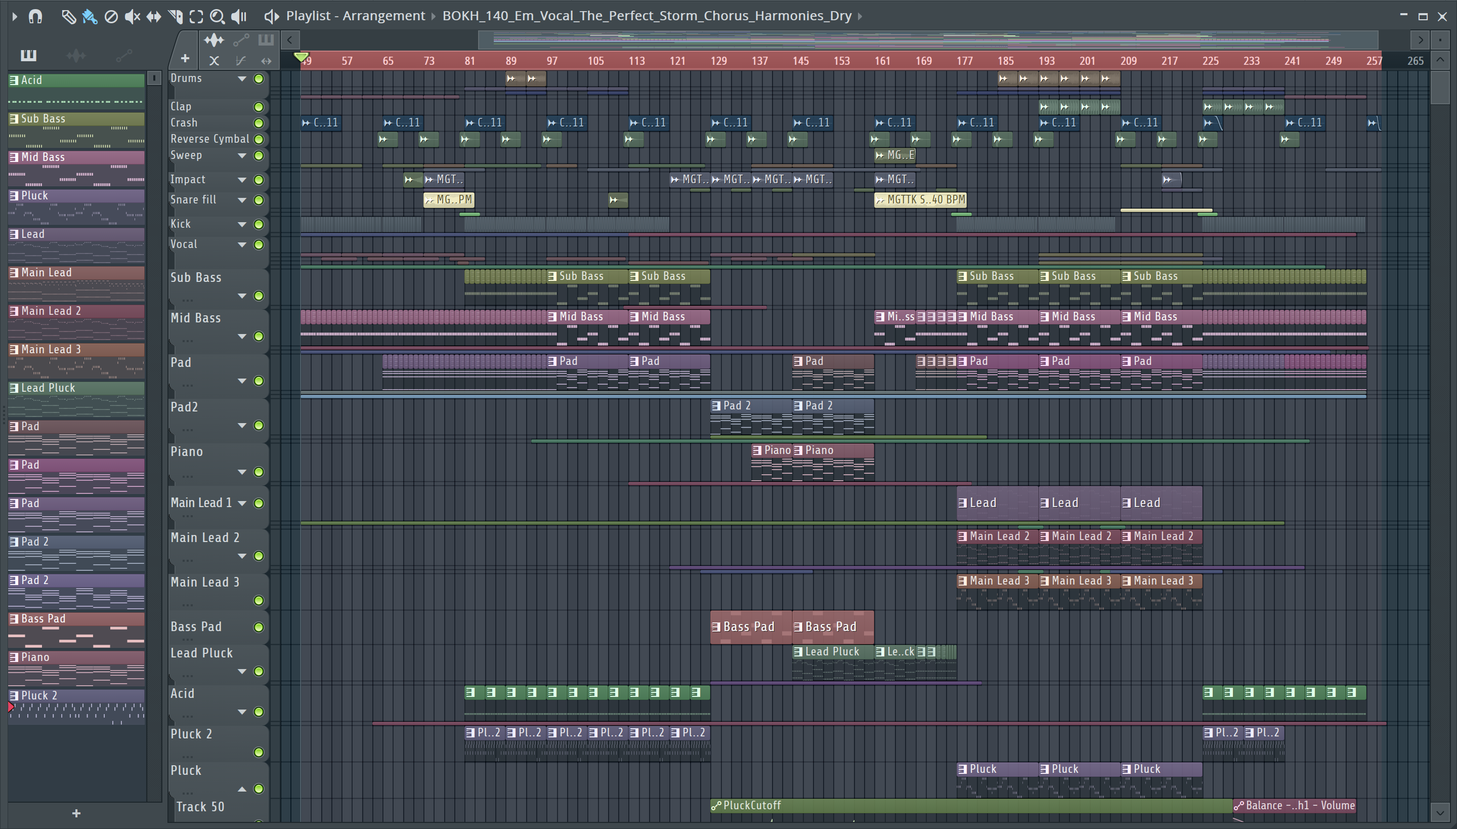Click the speaker icon beside Playlist title

272,17
